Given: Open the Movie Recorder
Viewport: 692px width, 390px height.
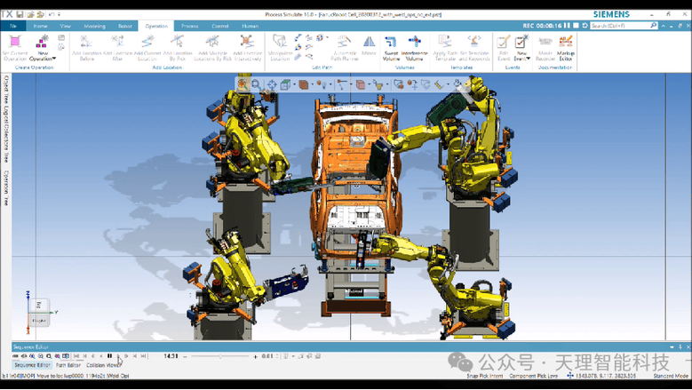Looking at the screenshot, I should click(x=545, y=48).
